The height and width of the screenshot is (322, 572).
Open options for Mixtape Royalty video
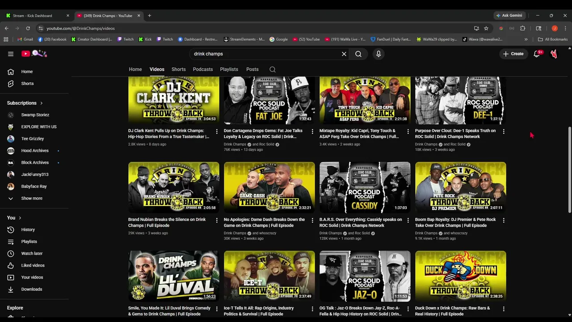(x=408, y=131)
